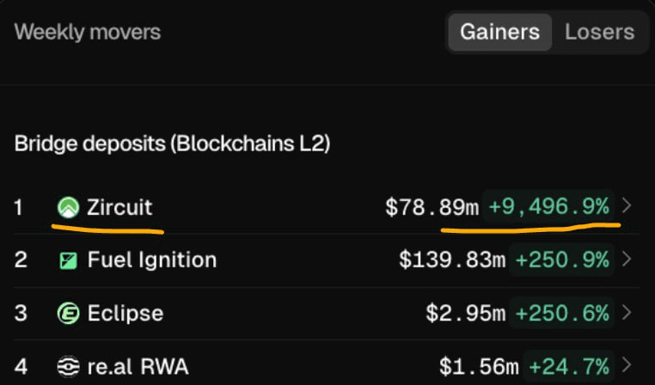Click the +250.9% gain badge

562,260
